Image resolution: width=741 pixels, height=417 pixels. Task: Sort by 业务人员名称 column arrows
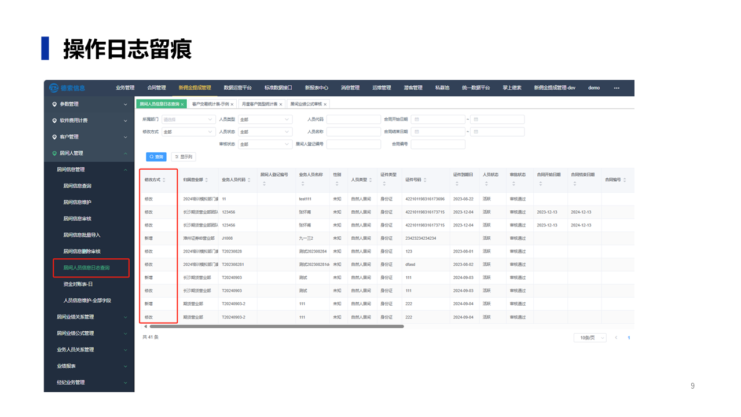[303, 184]
